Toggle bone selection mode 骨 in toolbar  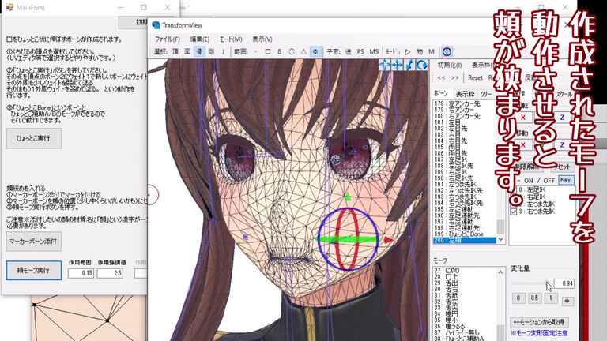tap(199, 51)
